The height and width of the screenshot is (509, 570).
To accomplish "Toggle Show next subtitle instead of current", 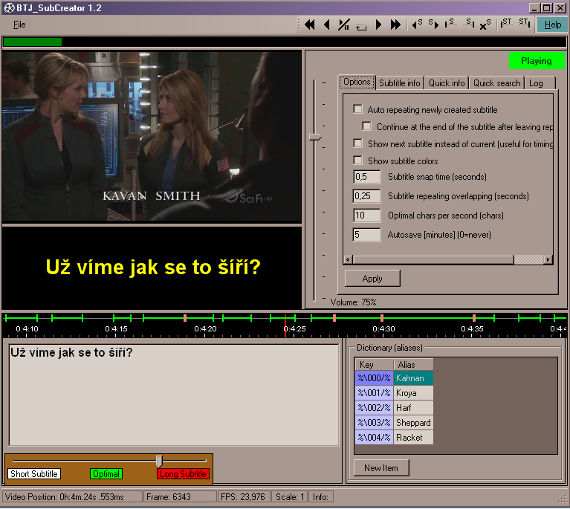I will click(x=358, y=143).
